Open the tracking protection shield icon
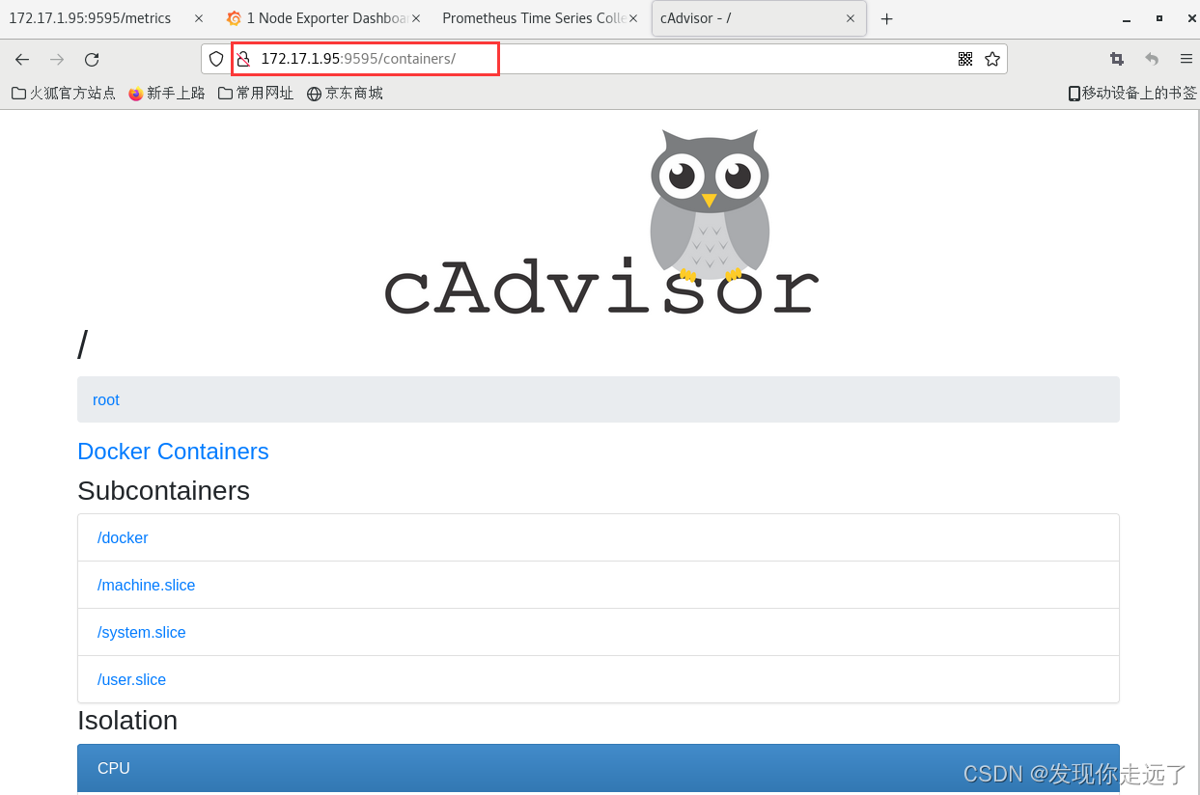Viewport: 1200px width, 795px height. [216, 59]
